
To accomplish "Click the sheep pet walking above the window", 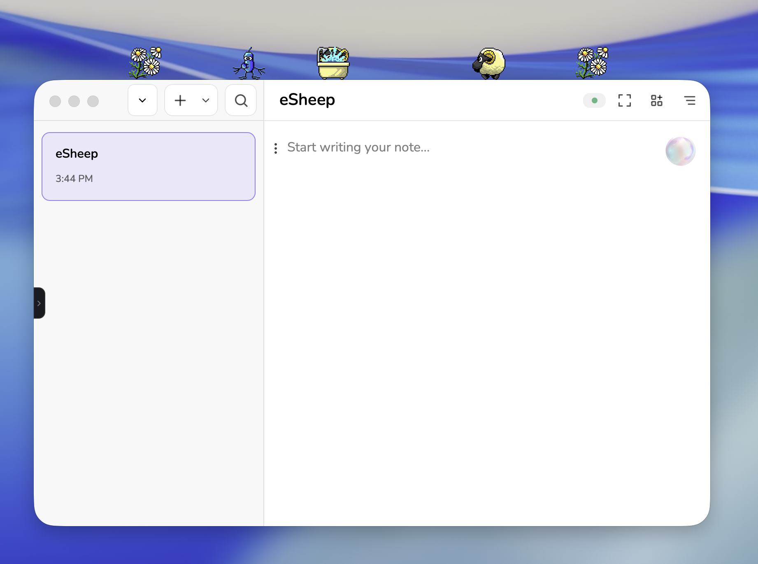I will point(489,63).
